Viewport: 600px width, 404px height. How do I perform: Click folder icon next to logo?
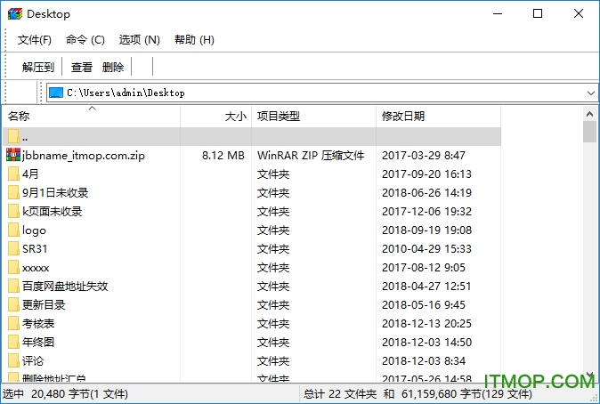[13, 230]
